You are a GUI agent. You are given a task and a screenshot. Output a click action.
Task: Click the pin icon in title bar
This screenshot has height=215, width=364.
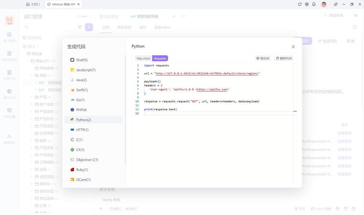336,4
